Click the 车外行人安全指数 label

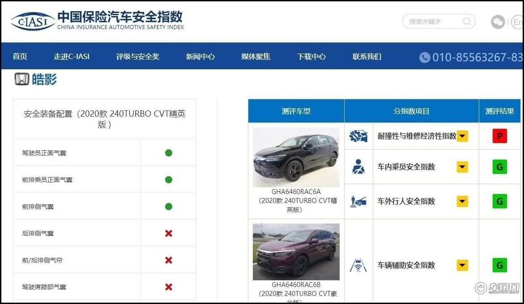[x=406, y=201]
